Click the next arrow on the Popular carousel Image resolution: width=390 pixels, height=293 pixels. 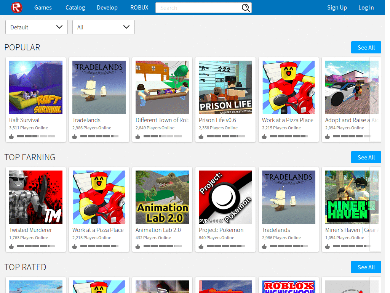point(375,100)
